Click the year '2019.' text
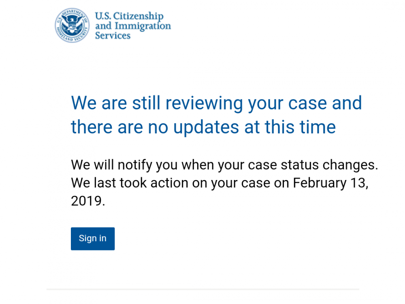405x304 pixels. click(88, 201)
